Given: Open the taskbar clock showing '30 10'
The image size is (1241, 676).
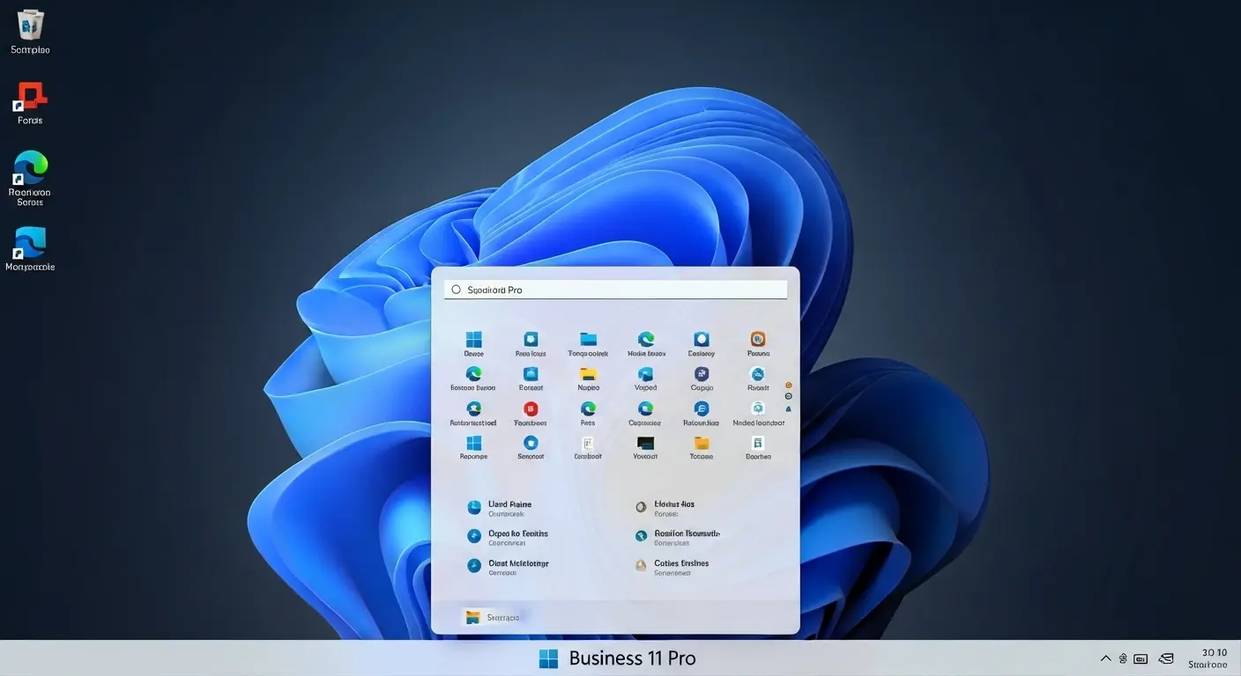Looking at the screenshot, I should coord(1208,658).
